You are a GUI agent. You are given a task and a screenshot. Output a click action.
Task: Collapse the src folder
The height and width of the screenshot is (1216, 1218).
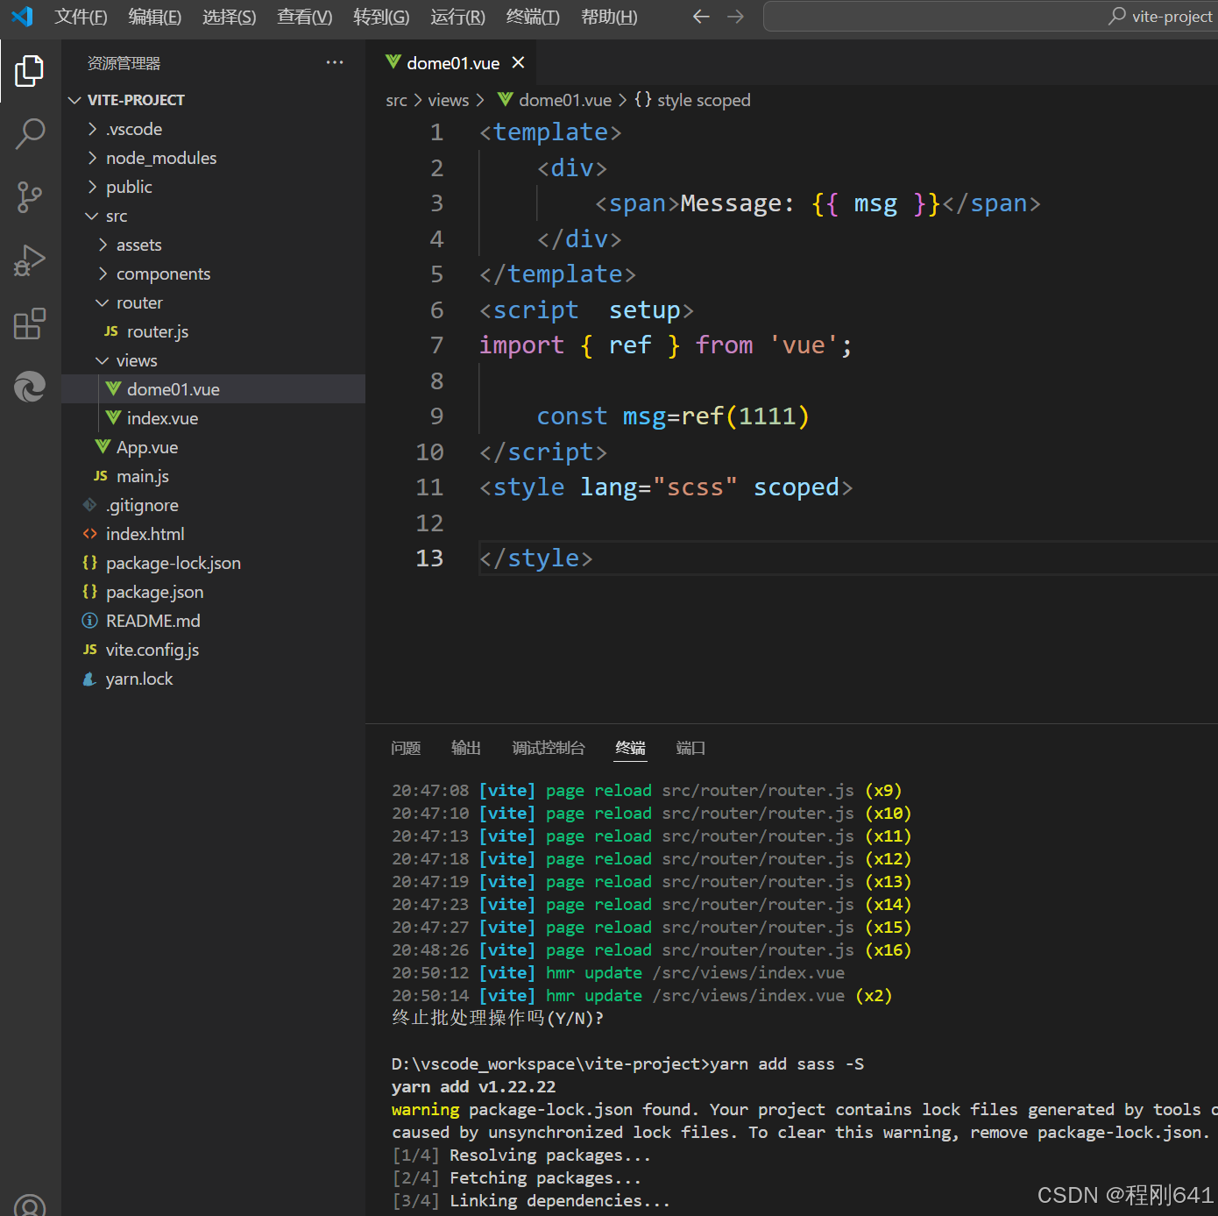point(116,216)
